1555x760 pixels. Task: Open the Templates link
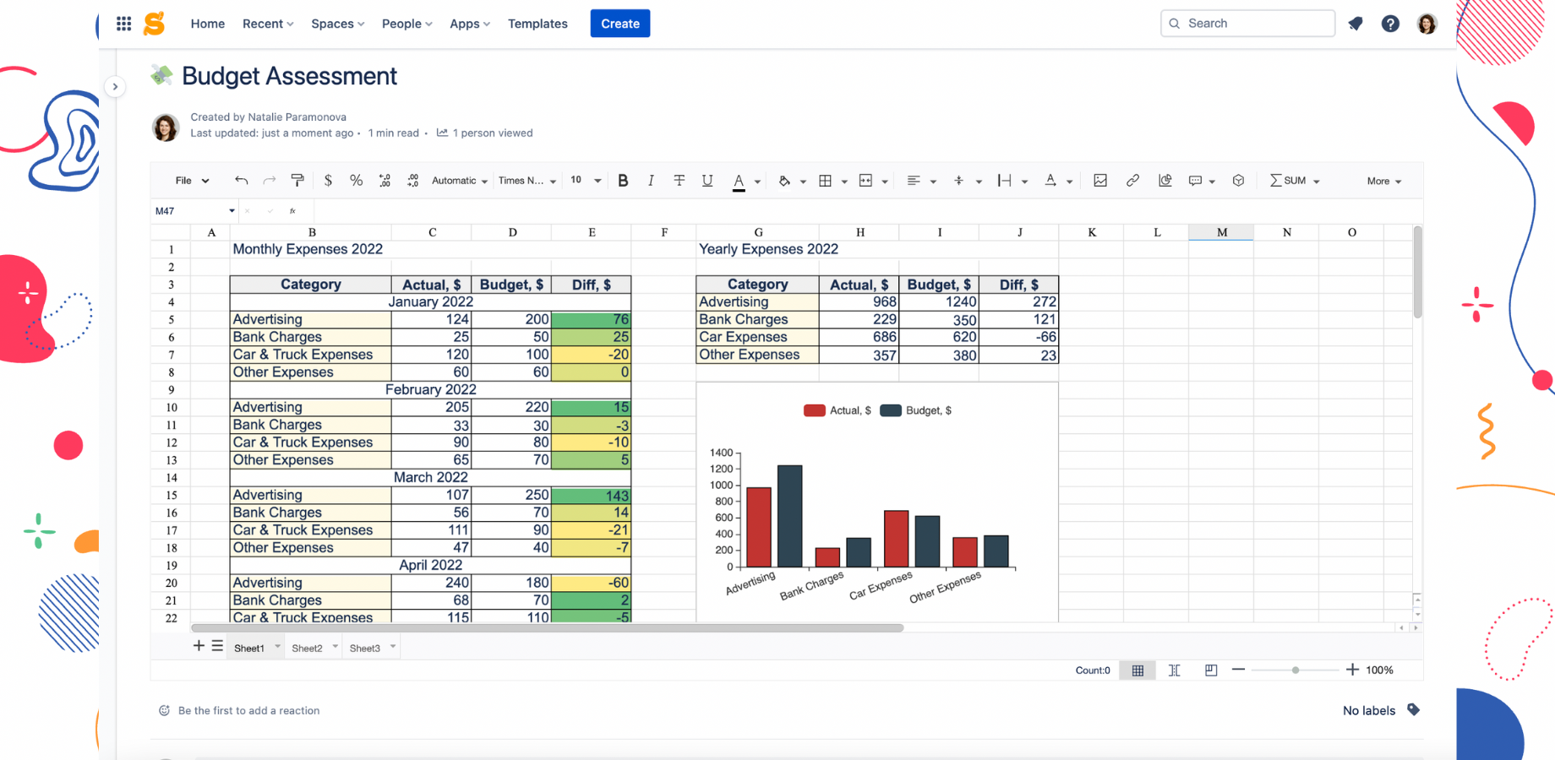click(537, 24)
